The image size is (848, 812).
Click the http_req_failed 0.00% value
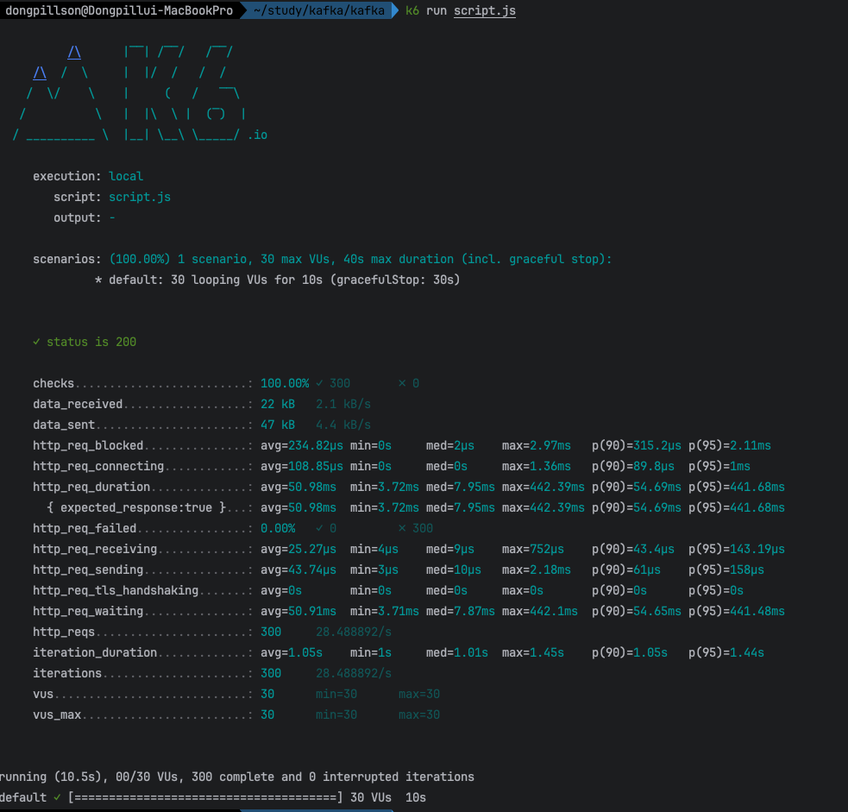click(278, 528)
